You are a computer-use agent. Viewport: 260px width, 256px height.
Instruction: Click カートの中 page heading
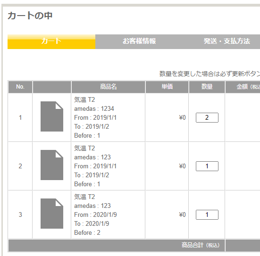(30, 16)
